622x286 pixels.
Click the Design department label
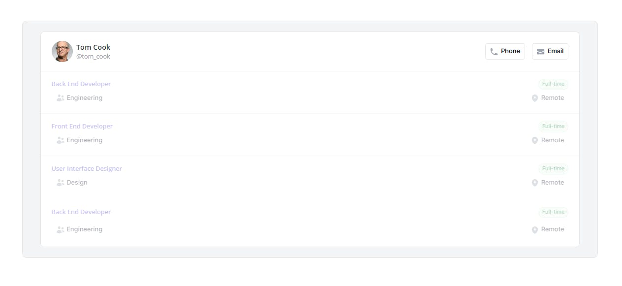pos(77,183)
